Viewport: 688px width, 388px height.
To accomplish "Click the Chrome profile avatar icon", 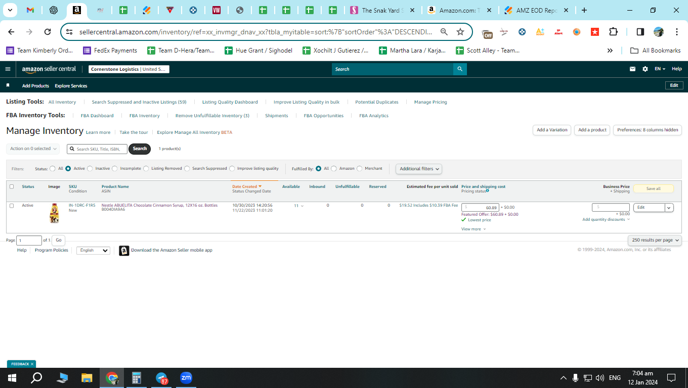I will point(659,32).
